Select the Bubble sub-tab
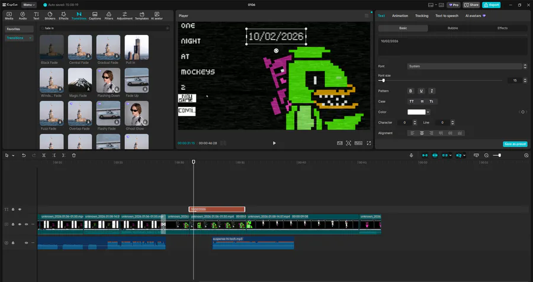The height and width of the screenshot is (282, 533). point(453,28)
